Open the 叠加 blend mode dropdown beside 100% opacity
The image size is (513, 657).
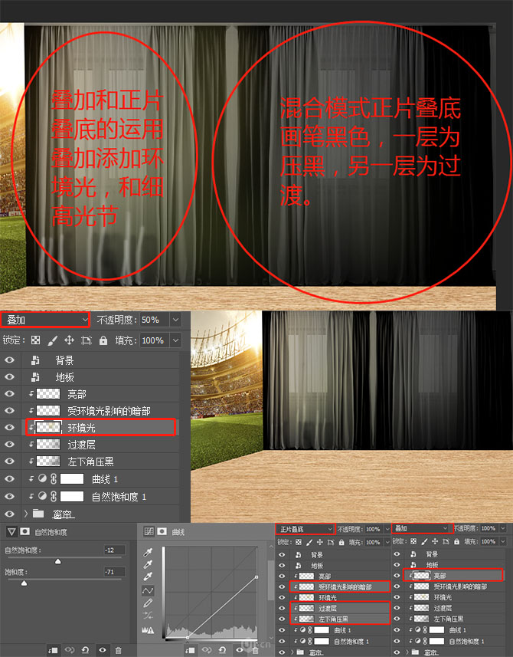422,528
